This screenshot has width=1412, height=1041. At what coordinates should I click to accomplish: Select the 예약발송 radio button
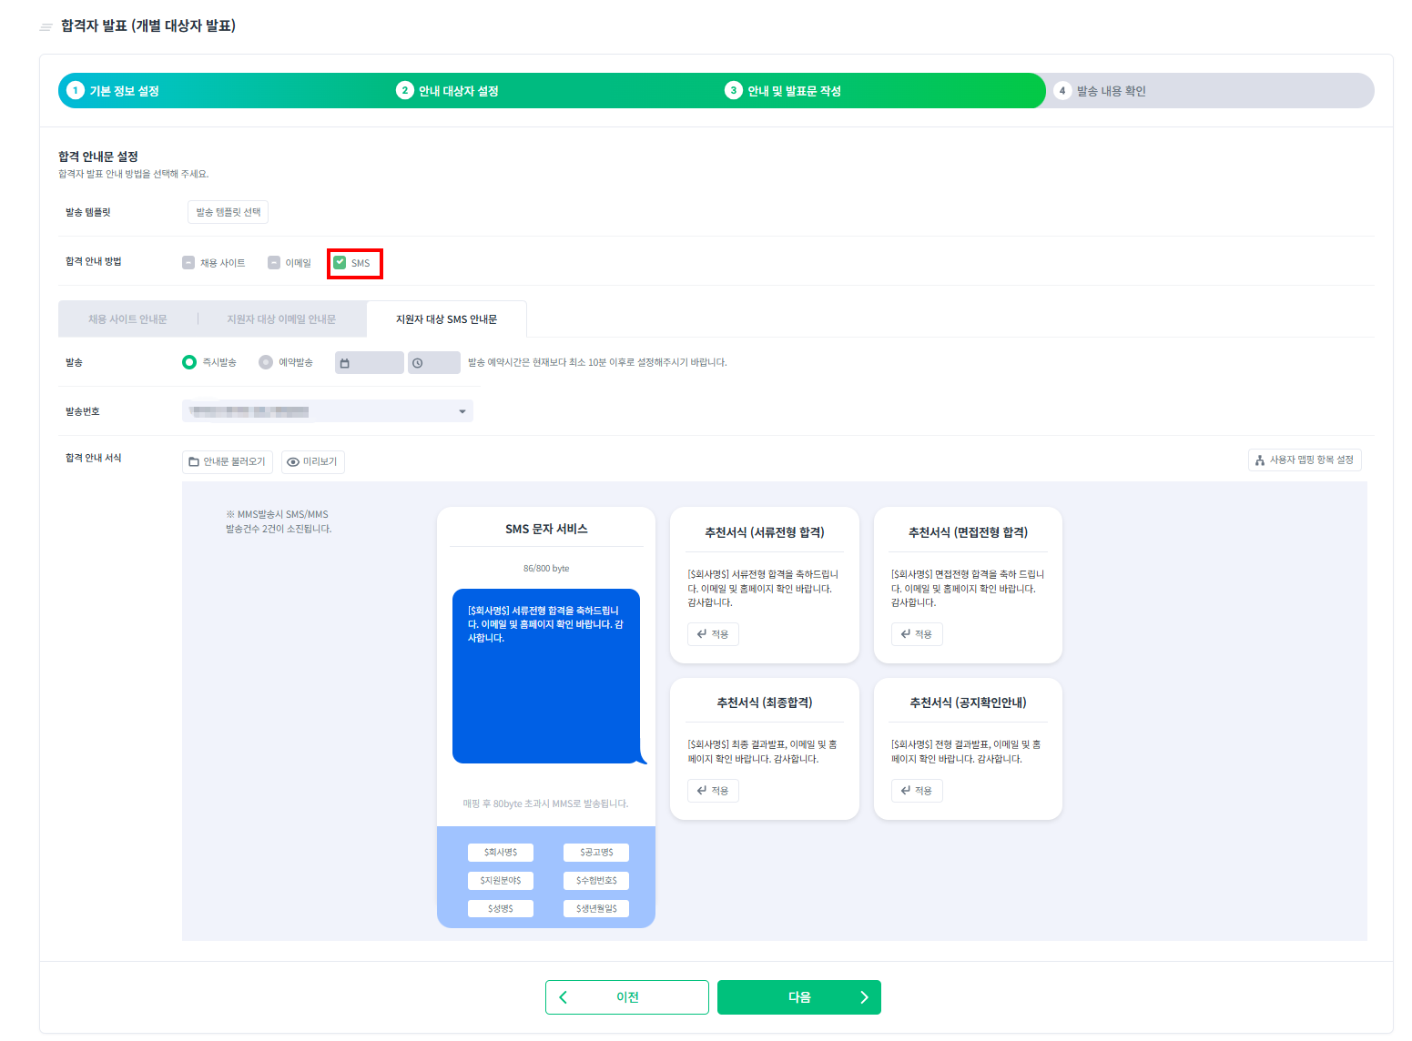click(266, 362)
